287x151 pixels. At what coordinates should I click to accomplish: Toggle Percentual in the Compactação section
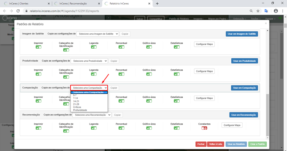point(121,101)
